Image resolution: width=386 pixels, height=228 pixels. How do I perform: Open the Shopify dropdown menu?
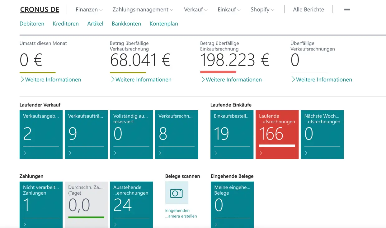[x=262, y=10]
